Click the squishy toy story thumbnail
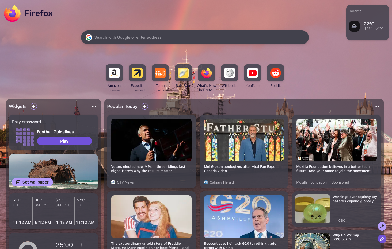 tap(313, 209)
